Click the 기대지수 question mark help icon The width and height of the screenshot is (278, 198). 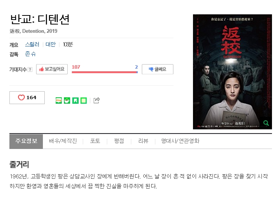30,69
